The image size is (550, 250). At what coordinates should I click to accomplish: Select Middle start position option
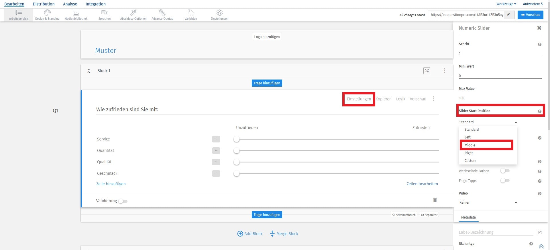point(488,145)
